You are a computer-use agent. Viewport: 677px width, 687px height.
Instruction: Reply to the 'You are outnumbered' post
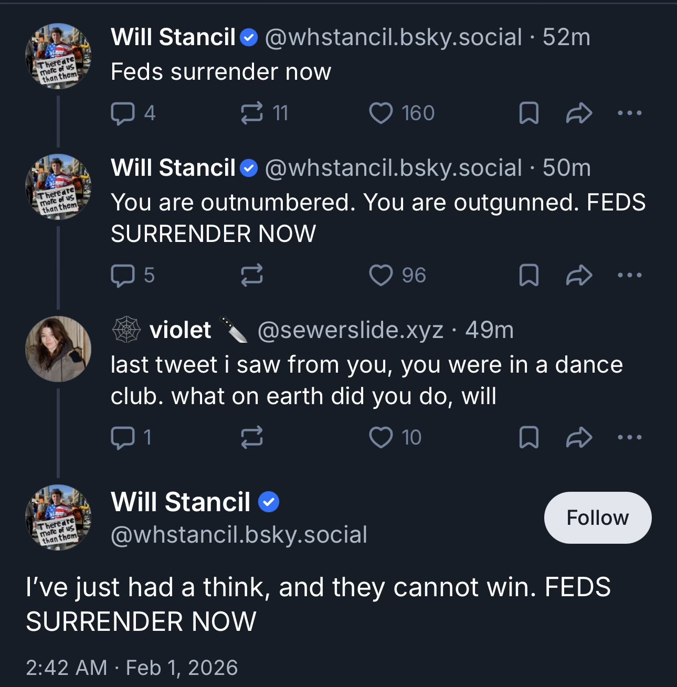click(x=133, y=276)
